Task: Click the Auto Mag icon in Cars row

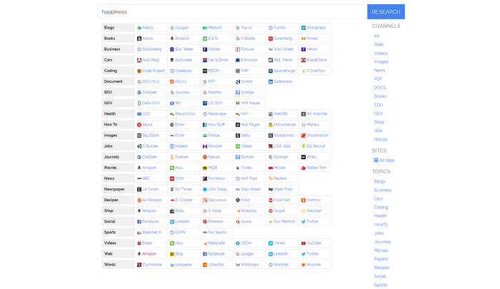Action: (x=139, y=60)
